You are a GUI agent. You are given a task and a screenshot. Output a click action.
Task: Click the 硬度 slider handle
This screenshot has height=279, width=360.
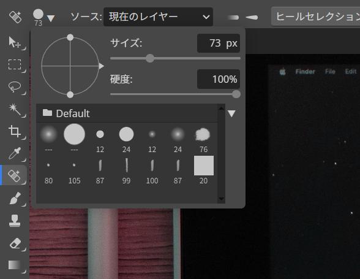[236, 94]
